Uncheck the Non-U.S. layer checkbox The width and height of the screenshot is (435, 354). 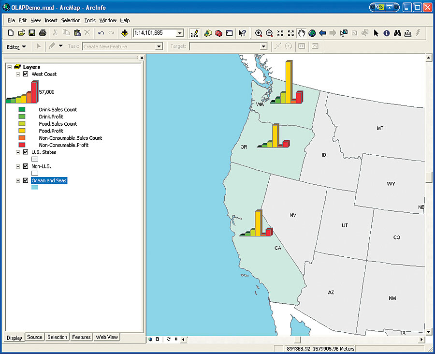click(26, 166)
